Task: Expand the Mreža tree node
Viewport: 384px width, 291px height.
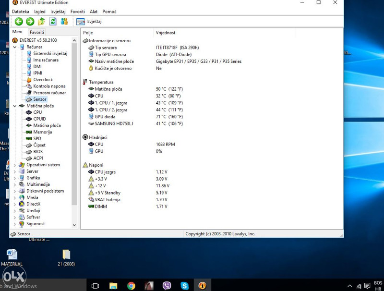Action: click(x=15, y=198)
